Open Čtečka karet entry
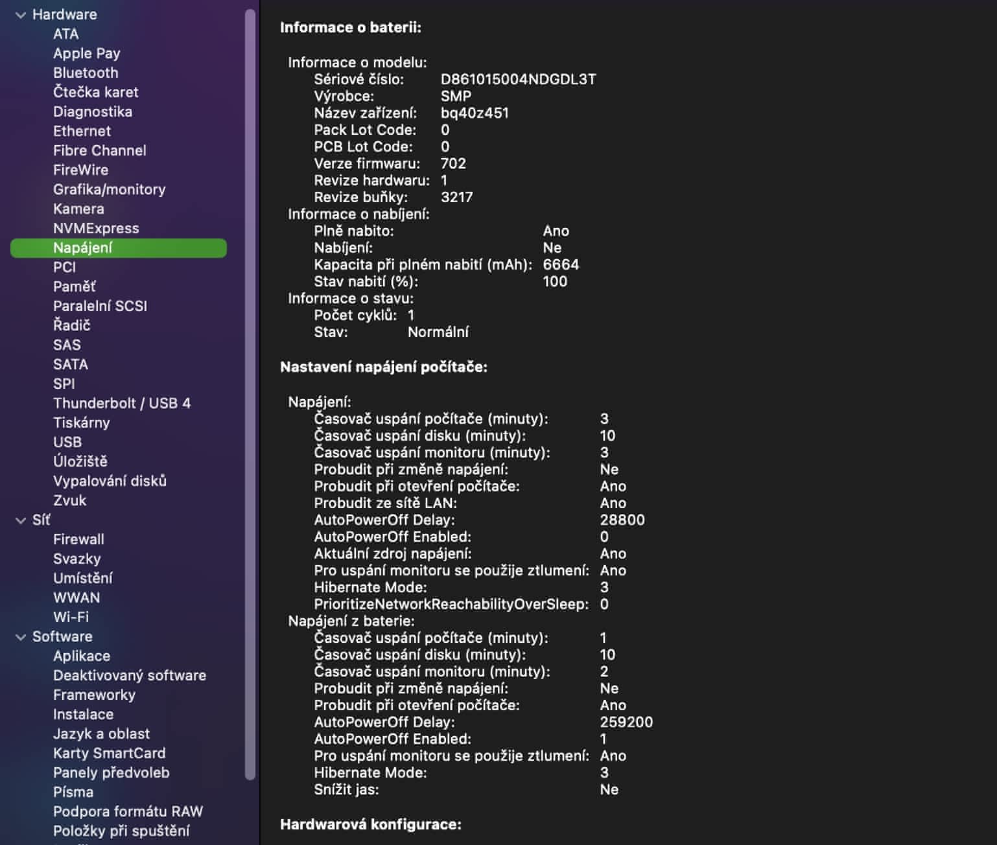This screenshot has height=845, width=997. [95, 92]
